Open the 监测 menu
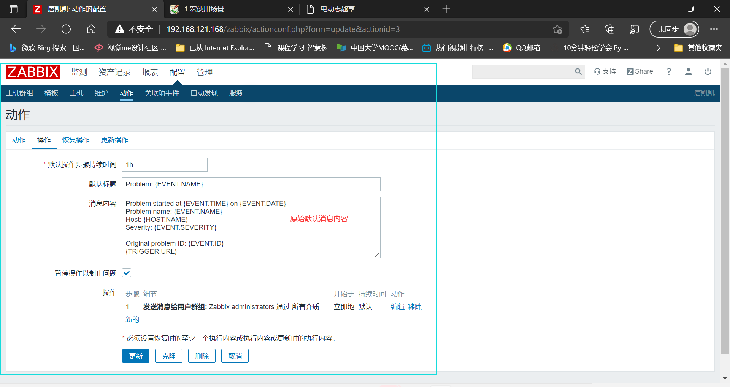Screen dimensions: 730x387 pos(79,72)
